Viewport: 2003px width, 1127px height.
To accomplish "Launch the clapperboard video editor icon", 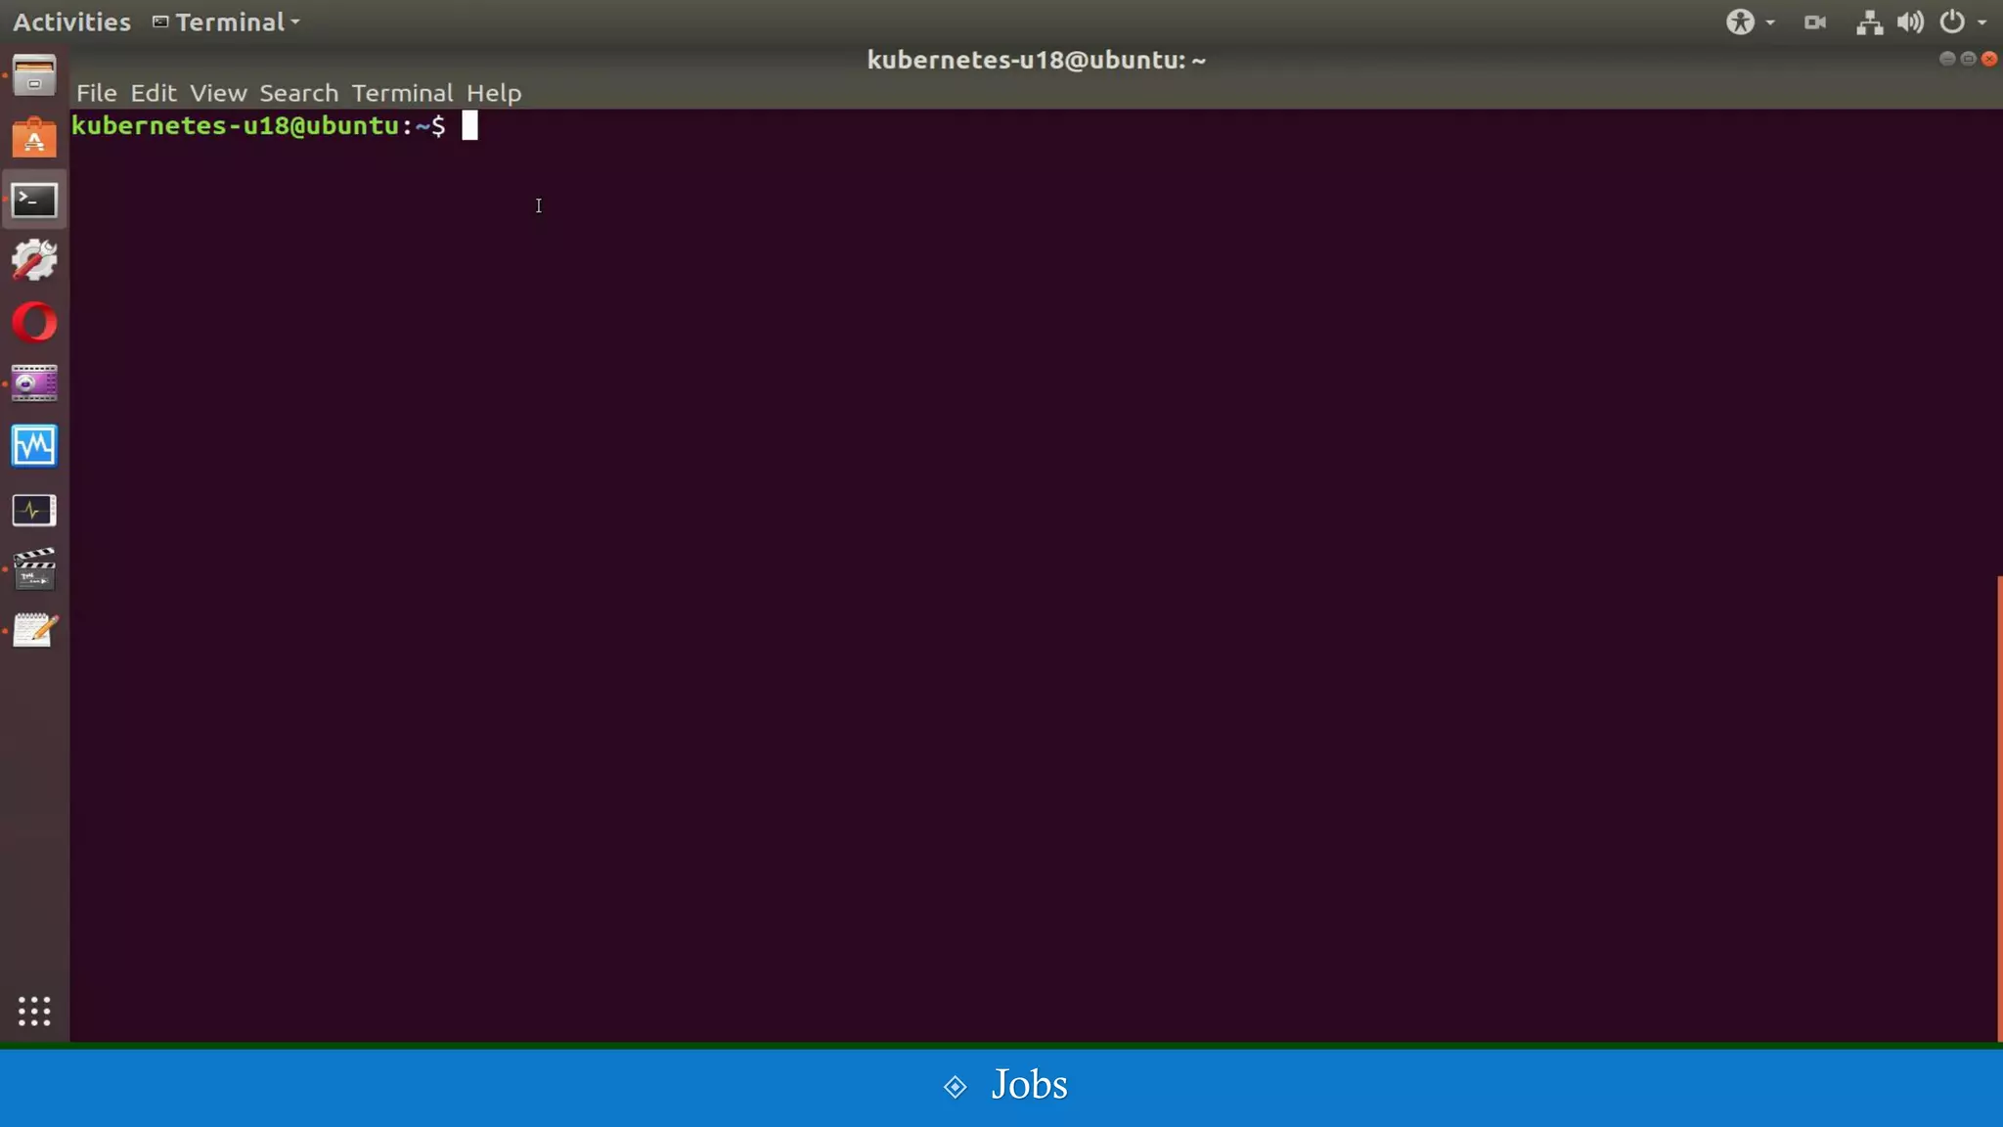I will coord(34,569).
